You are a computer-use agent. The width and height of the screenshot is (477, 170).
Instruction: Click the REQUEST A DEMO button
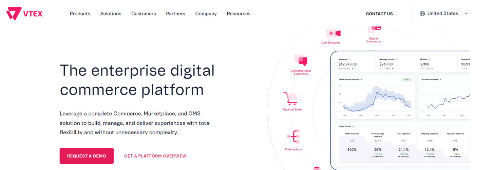[87, 156]
